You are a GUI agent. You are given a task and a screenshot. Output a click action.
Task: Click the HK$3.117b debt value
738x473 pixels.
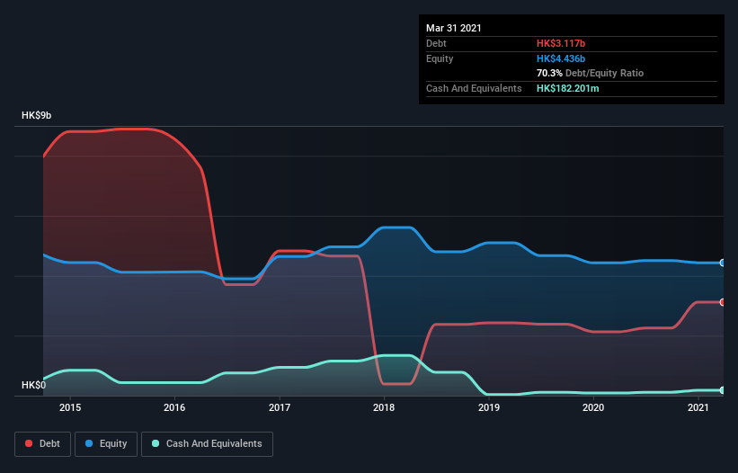click(x=561, y=43)
